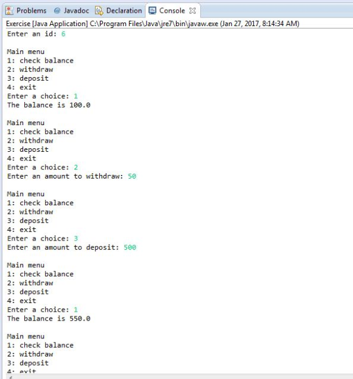Switch to the Problems tab
353x379 pixels.
pos(26,11)
